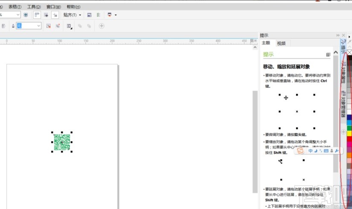Toggle the show rulers button
Screen dimensions: 352x209
(x=37, y=15)
